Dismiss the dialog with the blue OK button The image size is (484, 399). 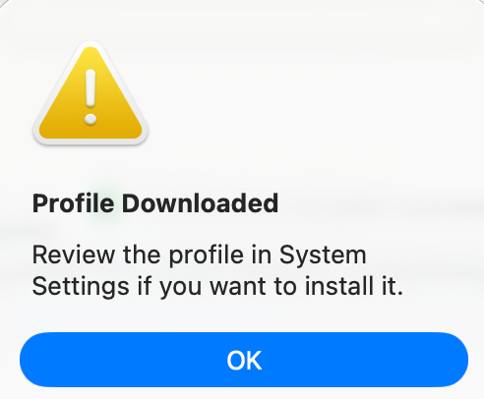(x=244, y=360)
